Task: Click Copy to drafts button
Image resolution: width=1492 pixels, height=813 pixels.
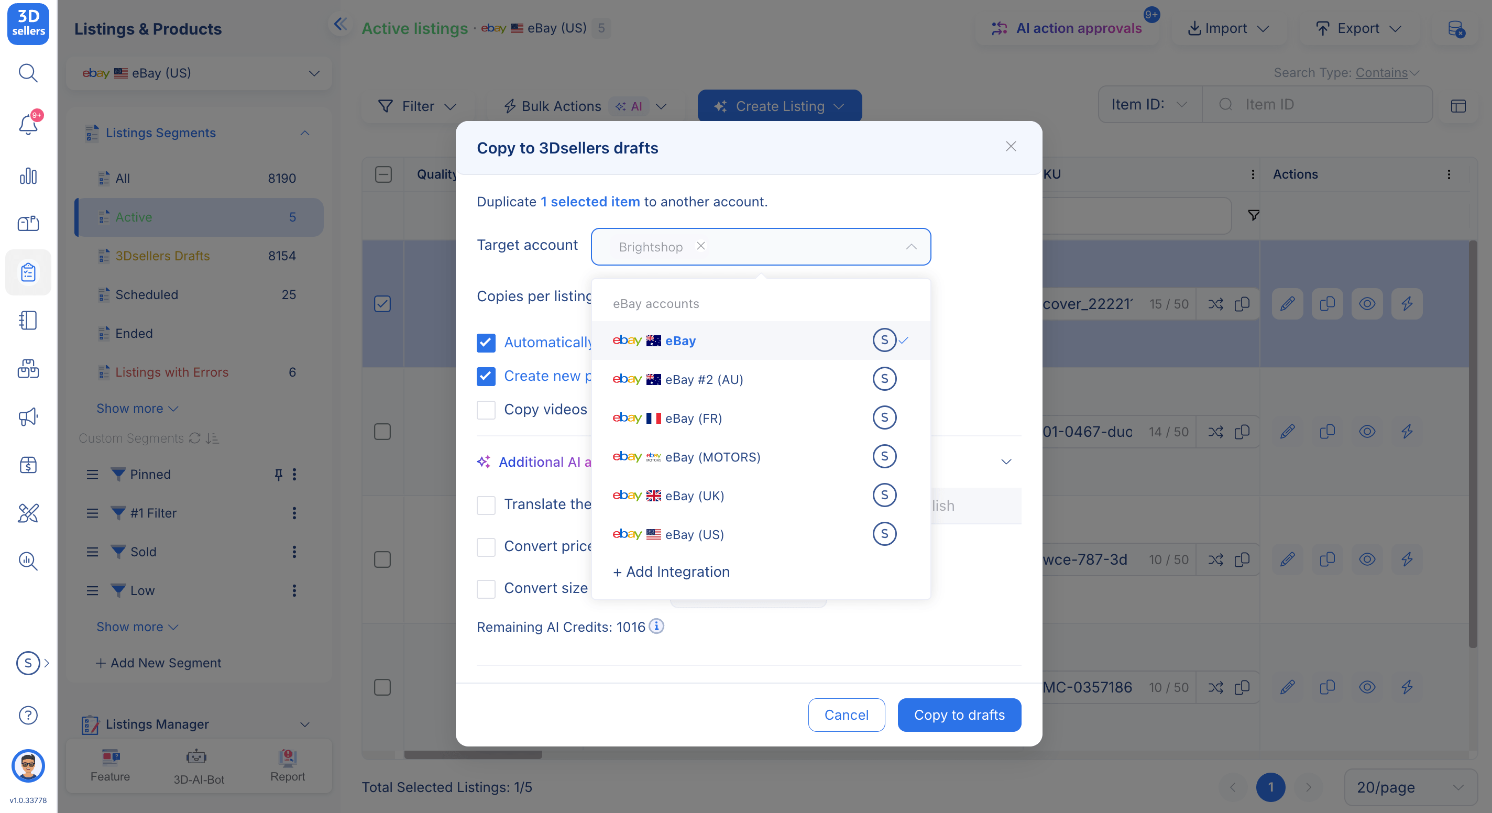Action: pyautogui.click(x=959, y=715)
